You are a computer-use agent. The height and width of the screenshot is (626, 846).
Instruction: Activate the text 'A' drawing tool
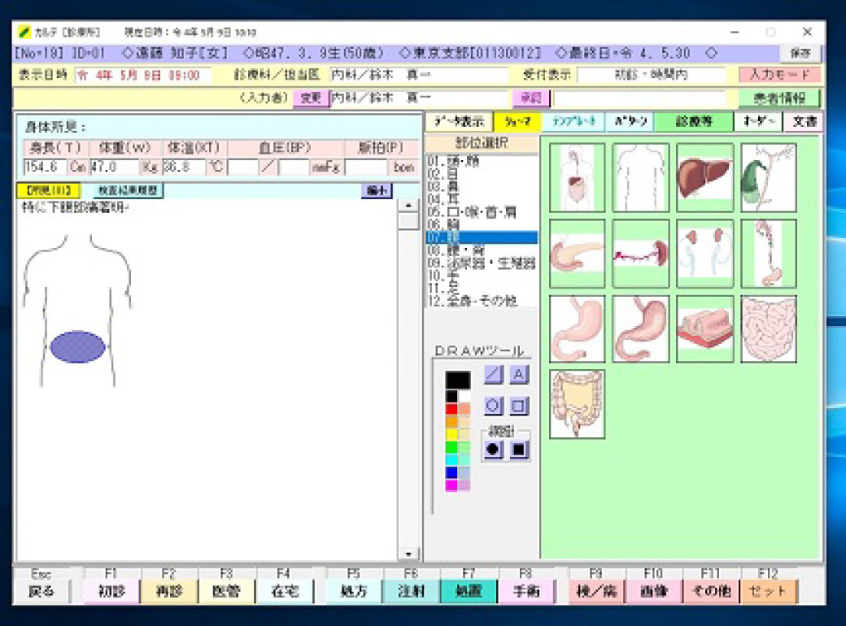(x=519, y=375)
